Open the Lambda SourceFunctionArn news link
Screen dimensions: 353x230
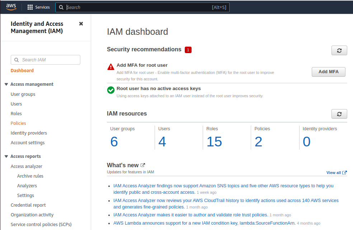(x=204, y=223)
